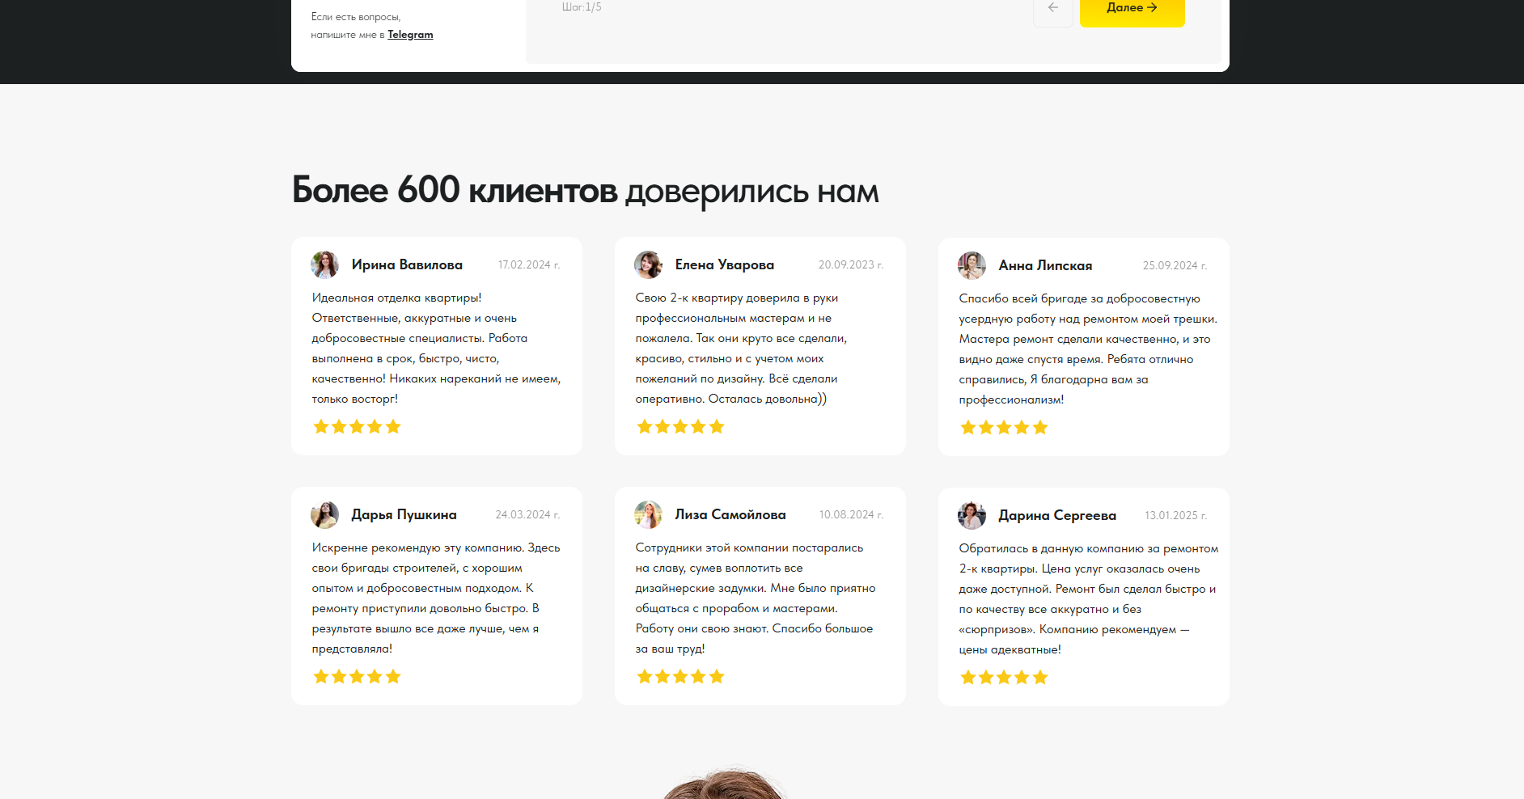Click review text starting Обратилась в данную компанию
This screenshot has height=799, width=1524.
pos(1089,599)
